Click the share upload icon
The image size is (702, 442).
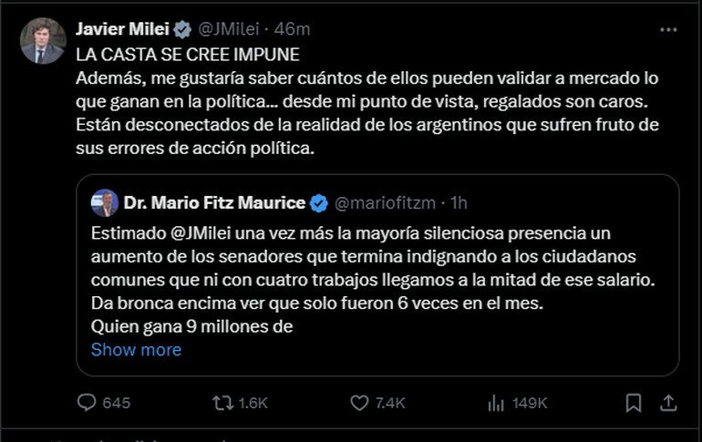(666, 403)
